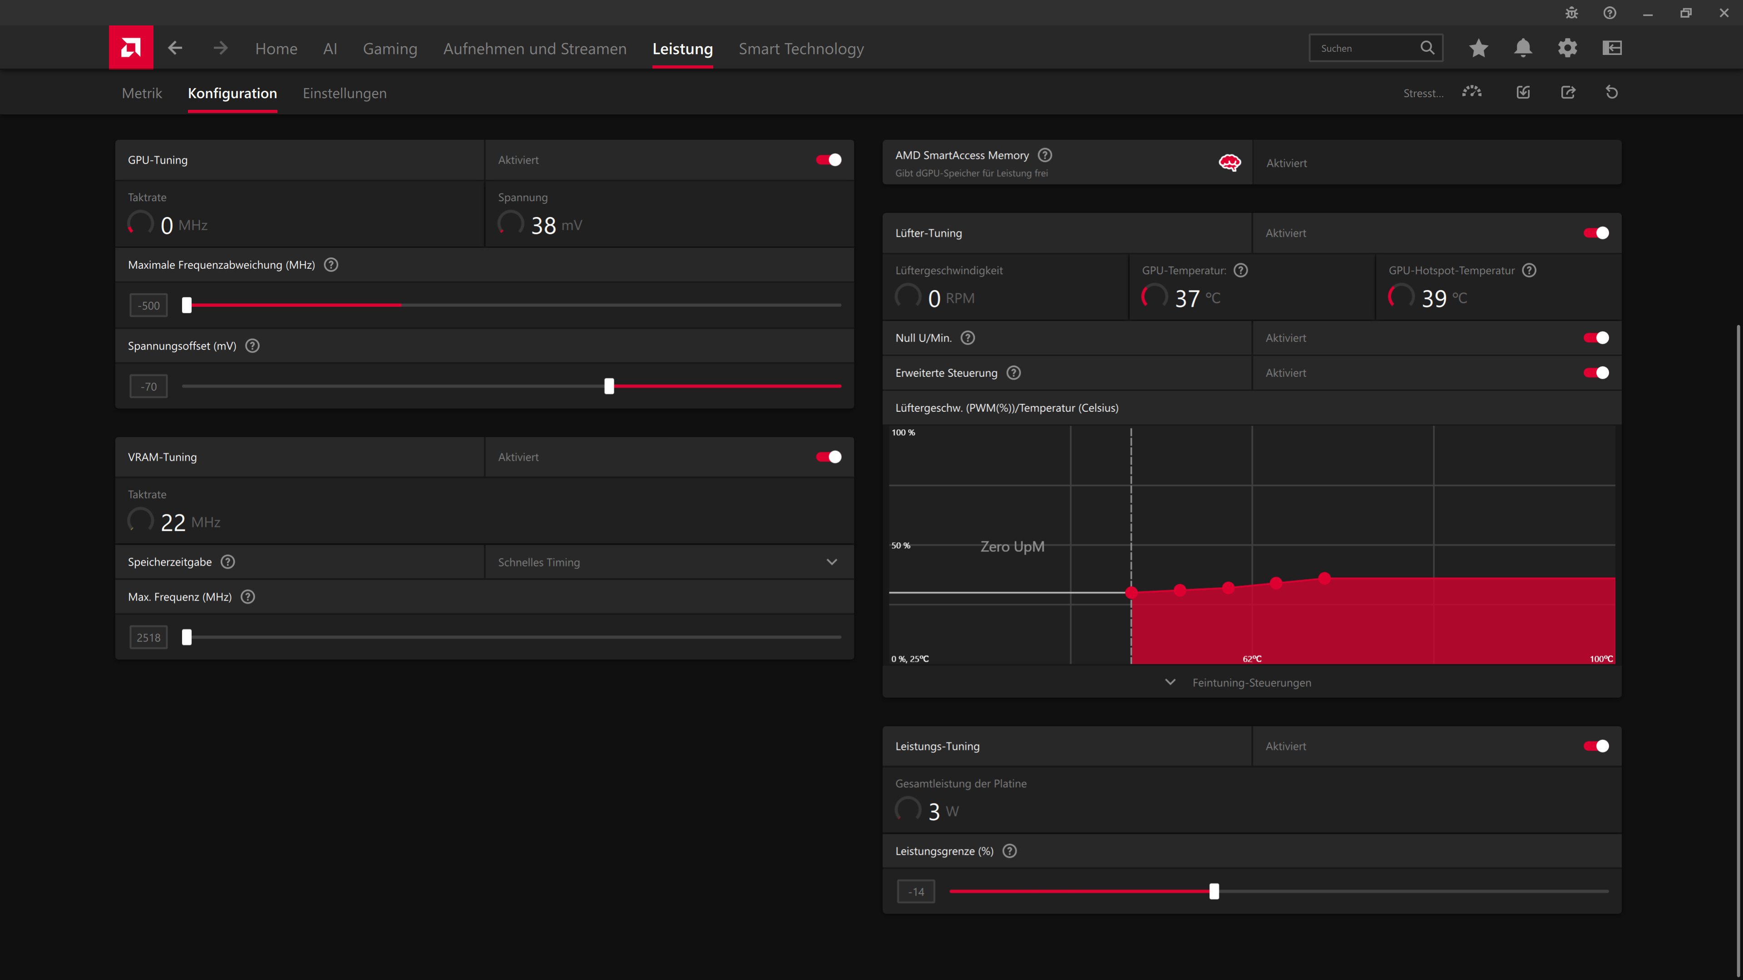Click the AMD logo home icon
Screen dimensions: 1743x980
tap(131, 48)
